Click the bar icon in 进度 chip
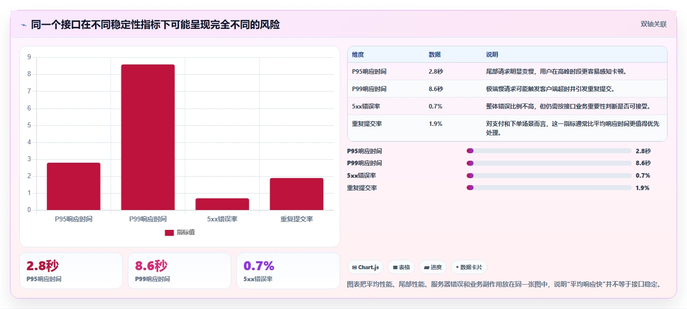 [x=426, y=268]
